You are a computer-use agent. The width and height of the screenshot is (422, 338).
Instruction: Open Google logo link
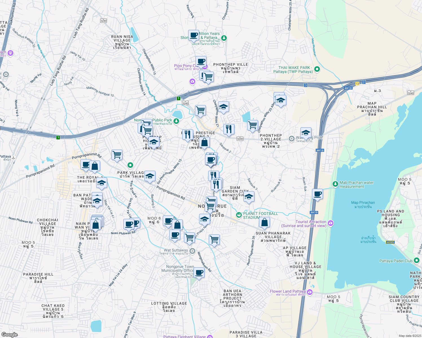pos(9,334)
